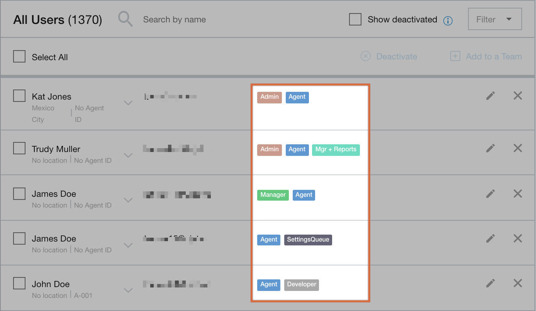Image resolution: width=536 pixels, height=311 pixels.
Task: Click the Search by name field
Action: click(x=175, y=19)
